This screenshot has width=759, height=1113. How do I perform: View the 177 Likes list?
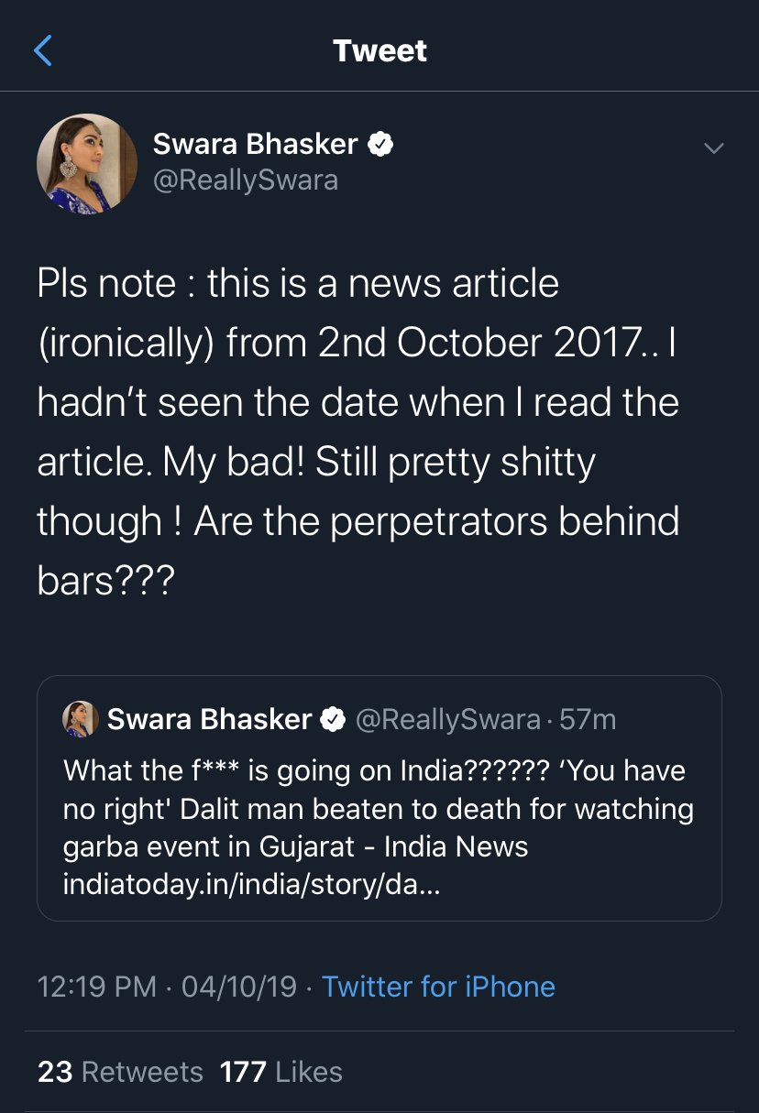[x=280, y=1072]
